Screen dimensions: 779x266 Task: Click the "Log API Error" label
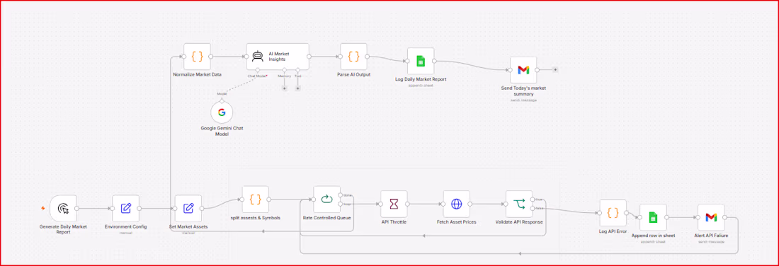coord(613,231)
